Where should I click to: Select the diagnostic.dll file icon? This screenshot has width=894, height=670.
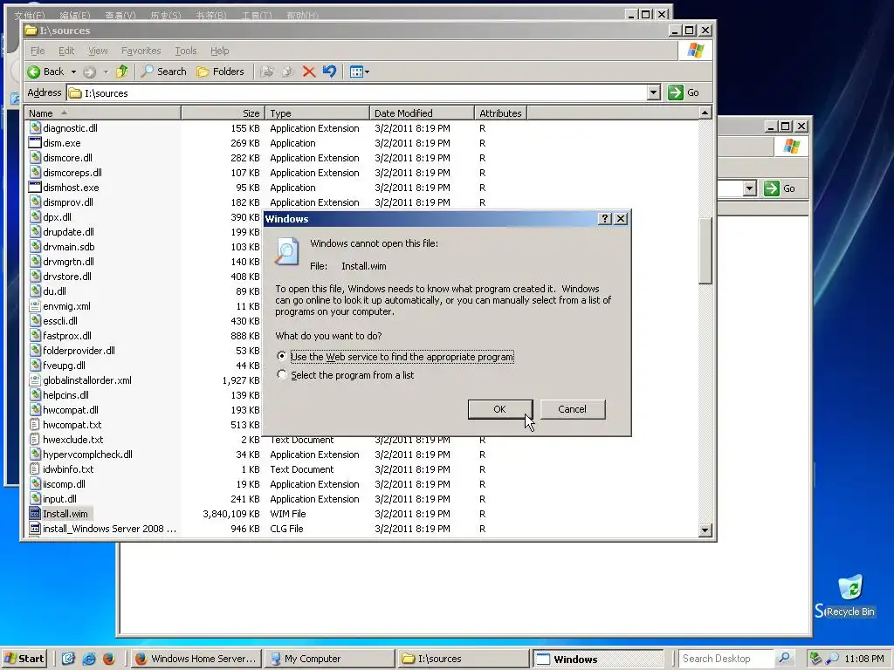[35, 128]
